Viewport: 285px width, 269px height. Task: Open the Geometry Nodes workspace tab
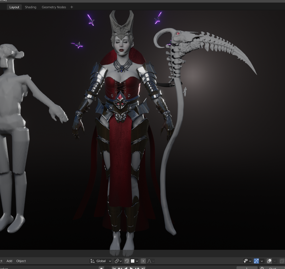click(x=54, y=7)
